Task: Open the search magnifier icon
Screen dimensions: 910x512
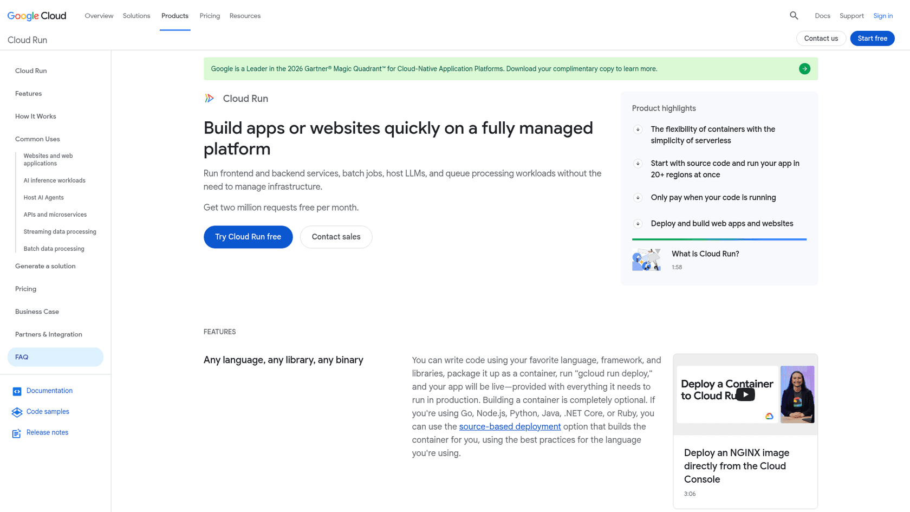Action: (794, 16)
